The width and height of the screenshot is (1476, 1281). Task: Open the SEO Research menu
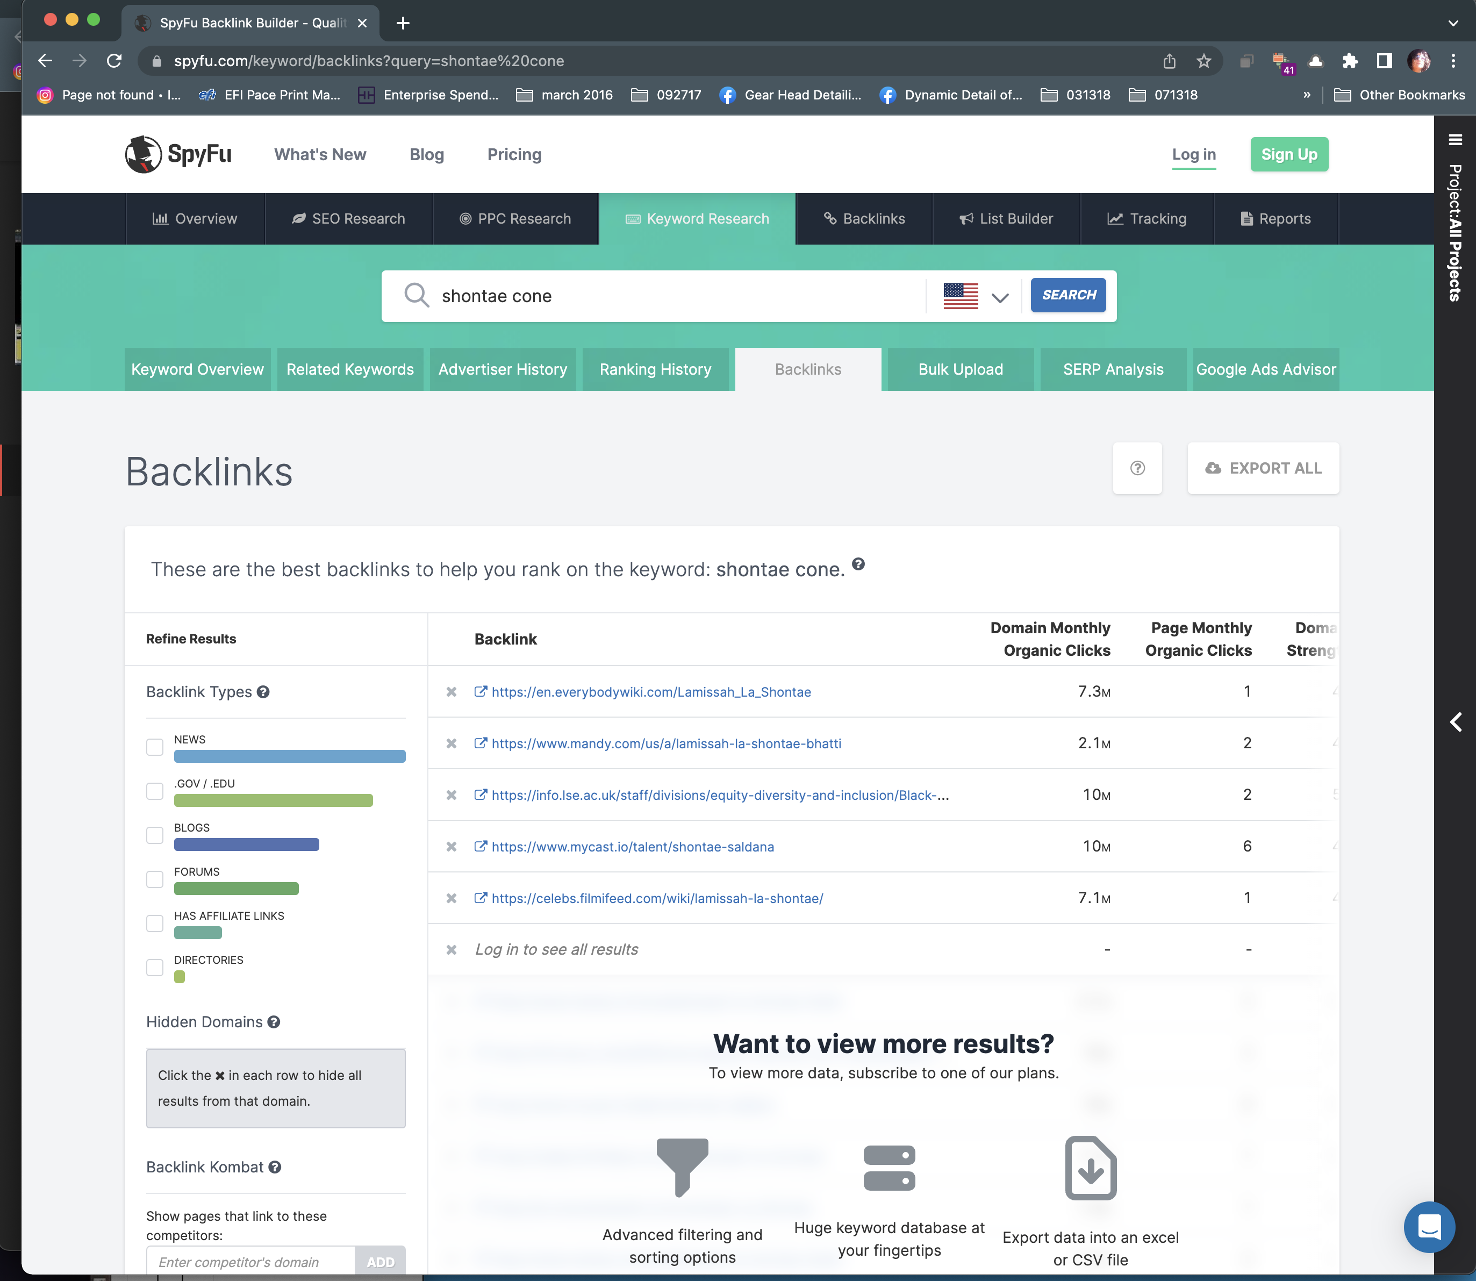click(349, 219)
